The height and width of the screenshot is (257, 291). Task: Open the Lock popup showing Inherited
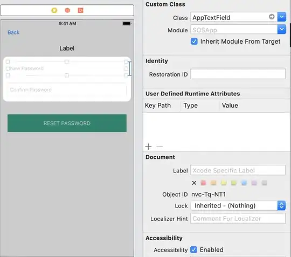(238, 206)
